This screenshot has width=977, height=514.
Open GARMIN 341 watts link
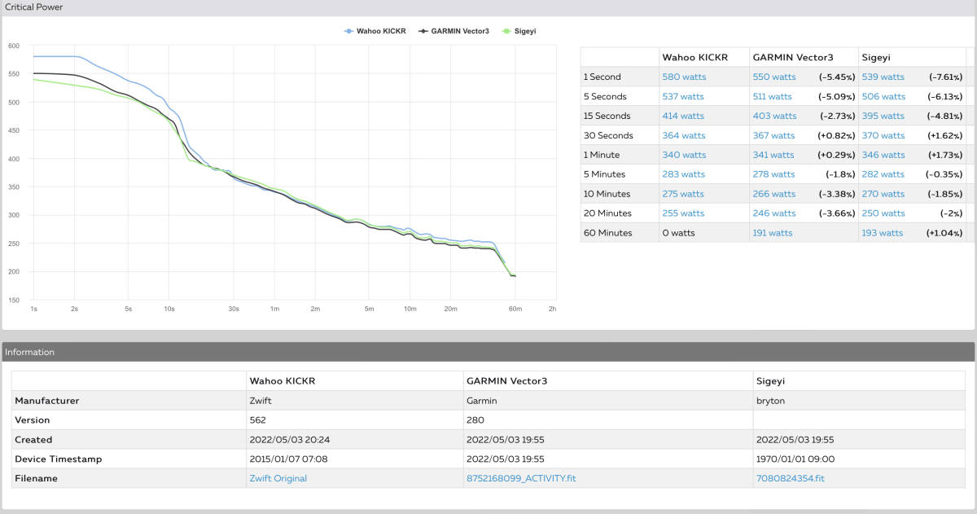point(773,155)
